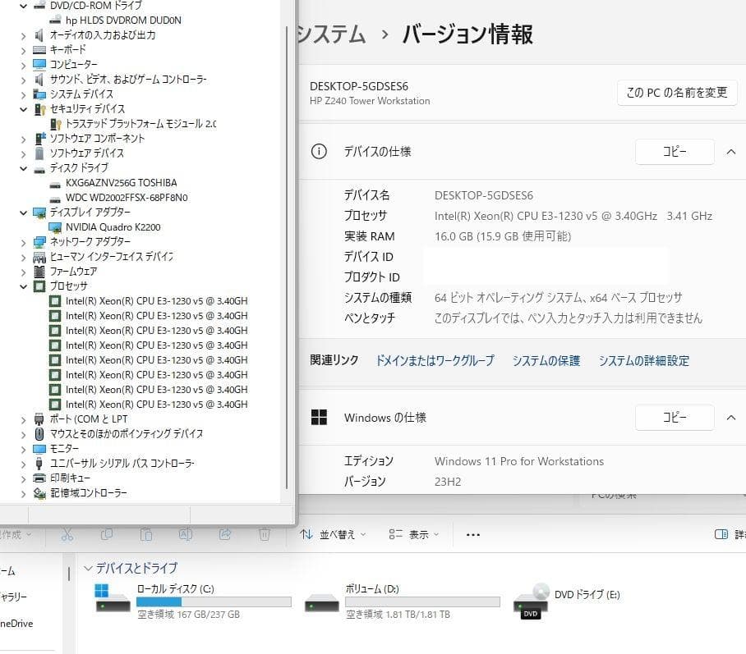Open the 表示 view menu

click(x=419, y=534)
